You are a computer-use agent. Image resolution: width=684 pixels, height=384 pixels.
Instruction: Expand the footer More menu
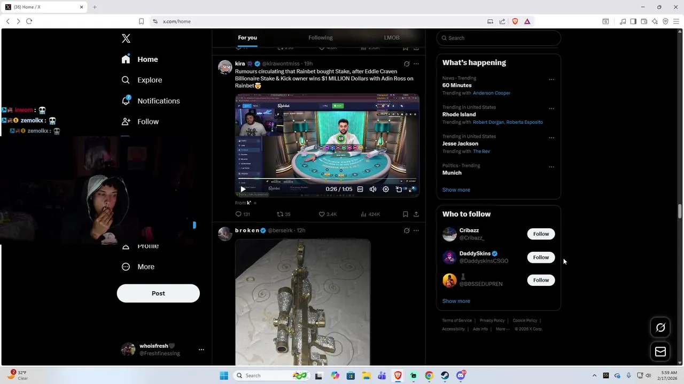tap(502, 329)
